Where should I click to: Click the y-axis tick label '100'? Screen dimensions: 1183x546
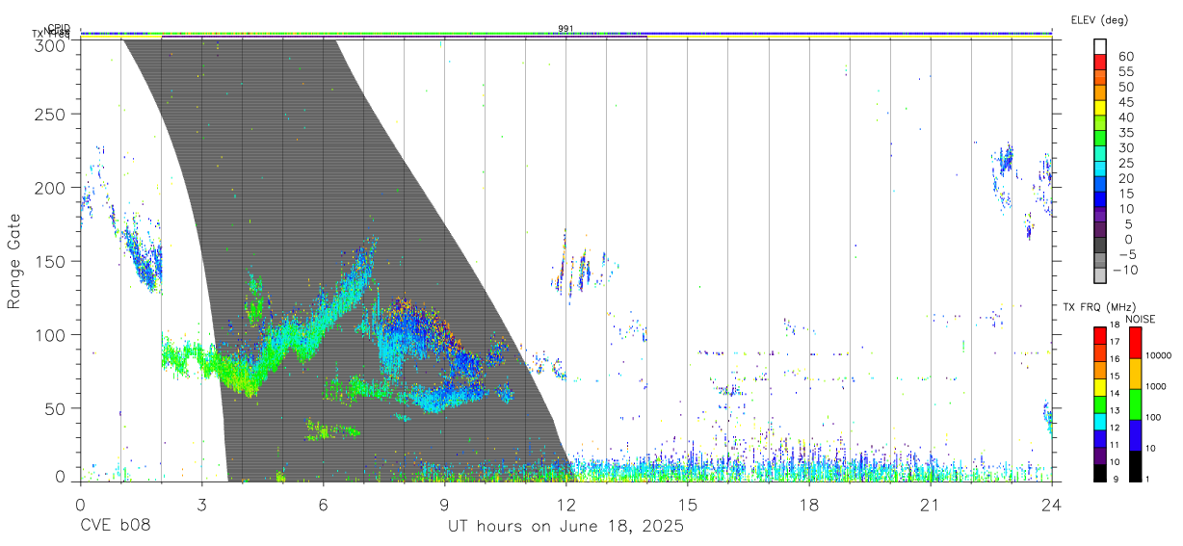(x=51, y=334)
